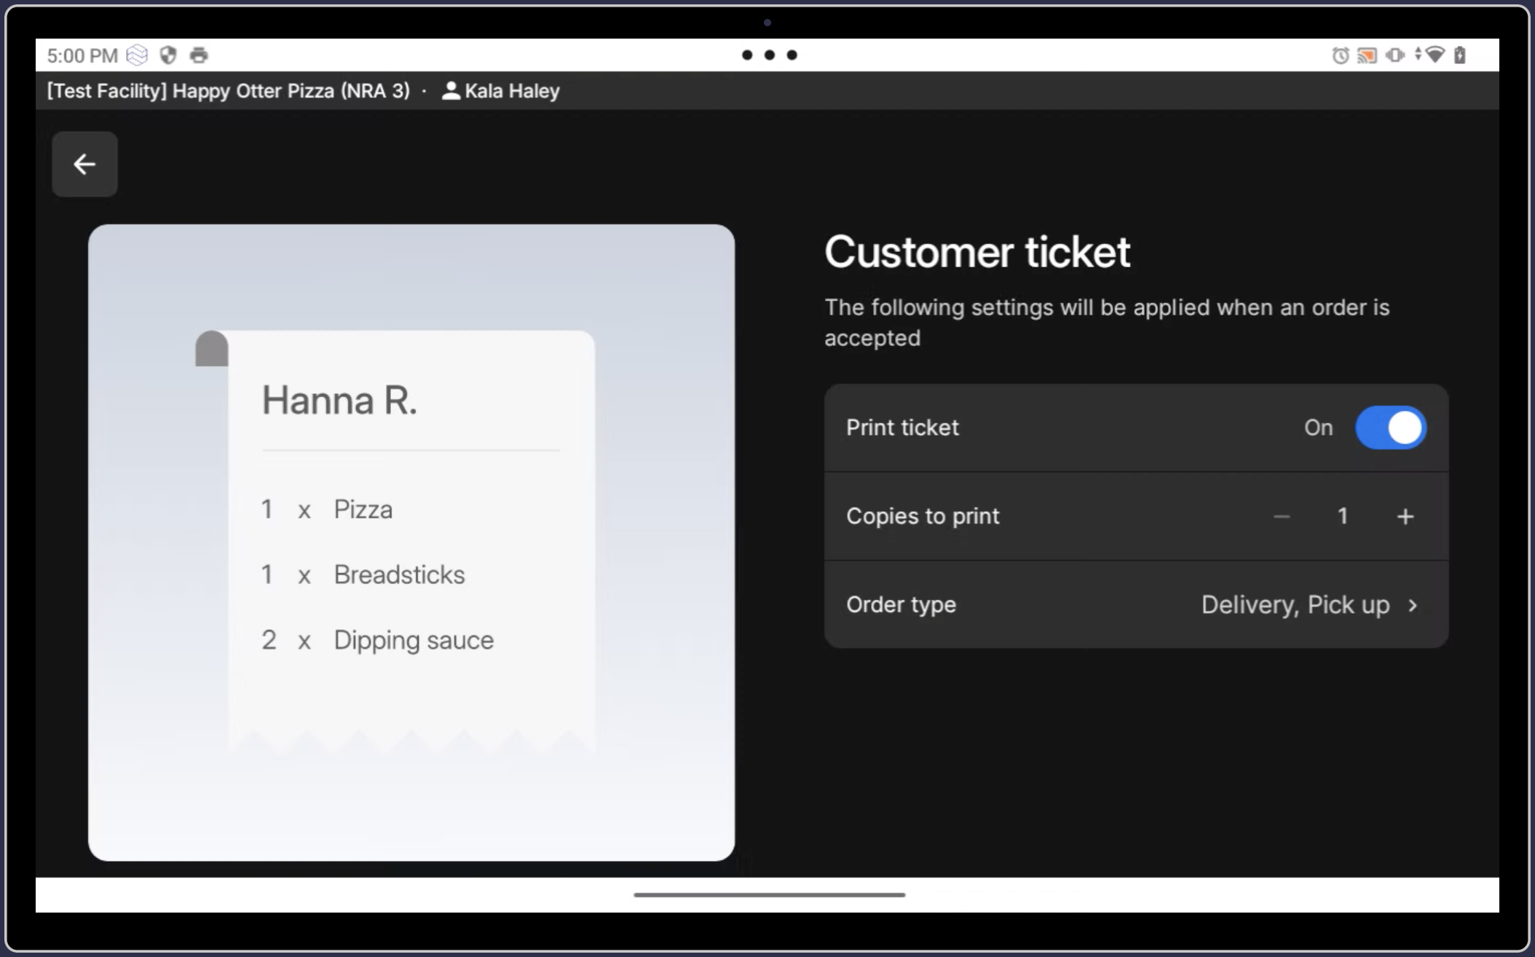The image size is (1535, 957).
Task: Enable Print ticket by tapping its On switch
Action: 1391,428
